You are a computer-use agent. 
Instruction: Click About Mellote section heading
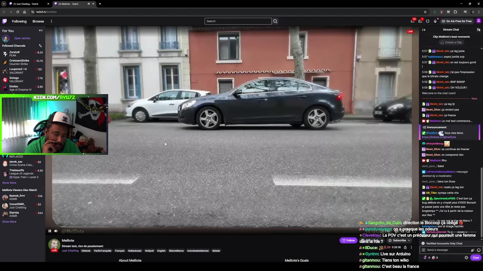(130, 260)
